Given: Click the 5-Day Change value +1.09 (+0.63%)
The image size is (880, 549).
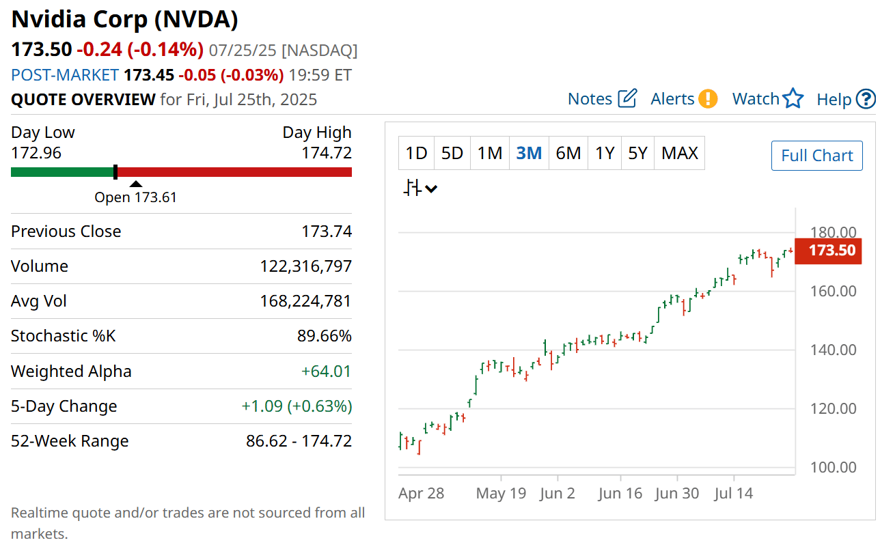Looking at the screenshot, I should 297,406.
